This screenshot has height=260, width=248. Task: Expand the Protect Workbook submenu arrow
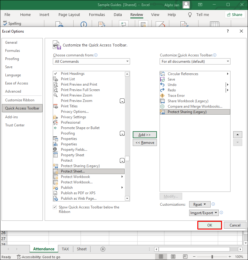tap(122, 177)
